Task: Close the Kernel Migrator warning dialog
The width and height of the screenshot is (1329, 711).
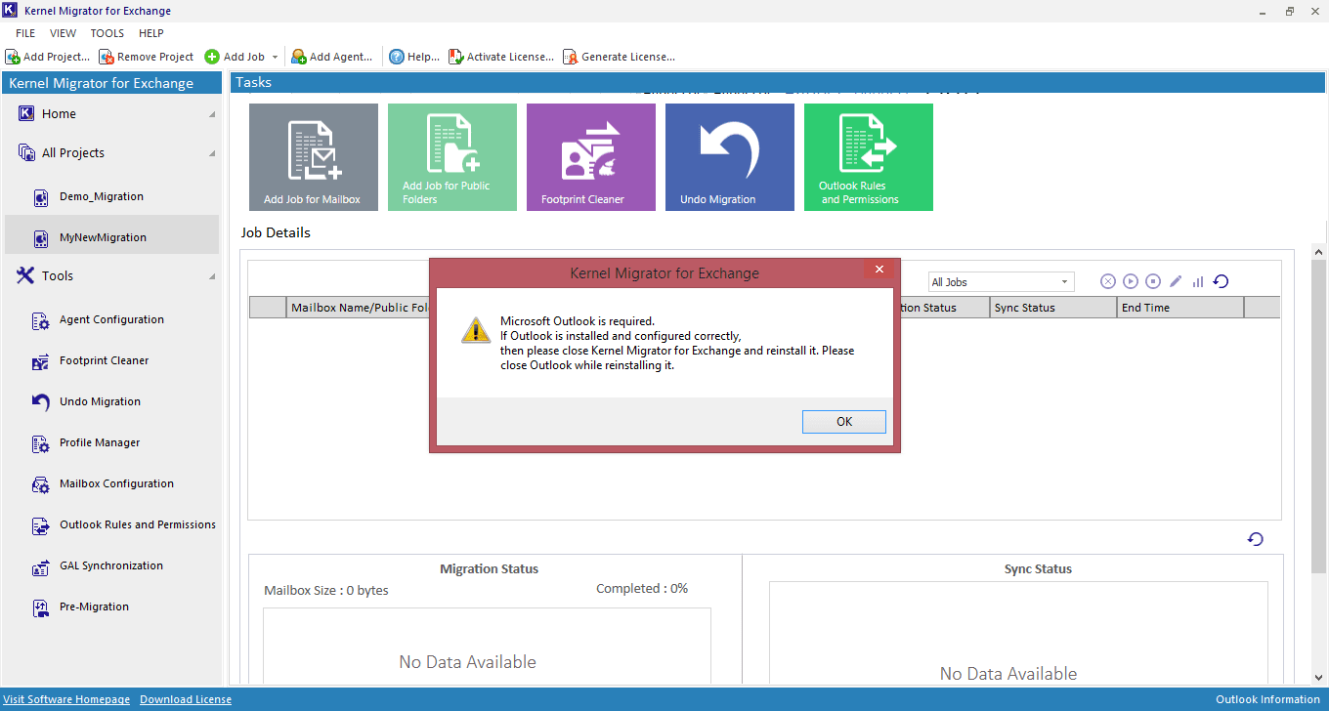Action: [x=879, y=270]
